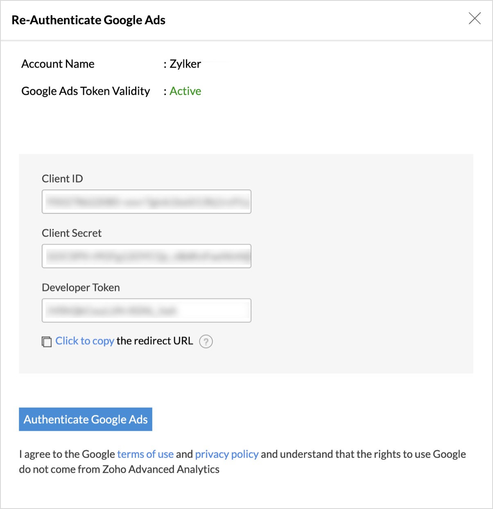
Task: Focus the Developer Token input field
Action: pyautogui.click(x=147, y=311)
